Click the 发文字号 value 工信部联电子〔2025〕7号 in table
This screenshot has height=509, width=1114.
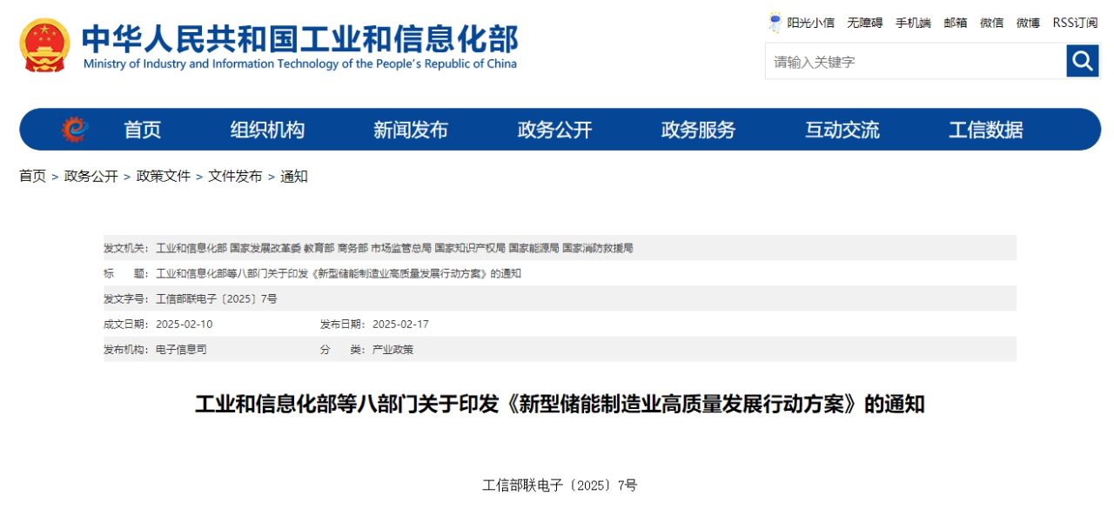pos(217,298)
